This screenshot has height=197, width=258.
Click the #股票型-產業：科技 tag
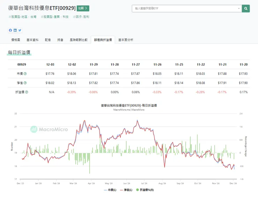point(55,17)
